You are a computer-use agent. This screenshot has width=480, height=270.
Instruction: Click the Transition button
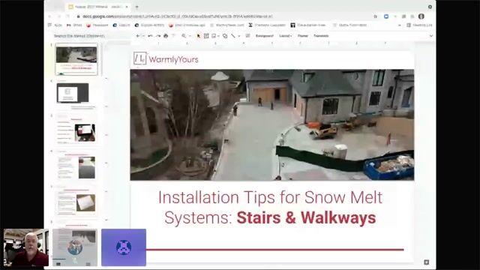[321, 36]
